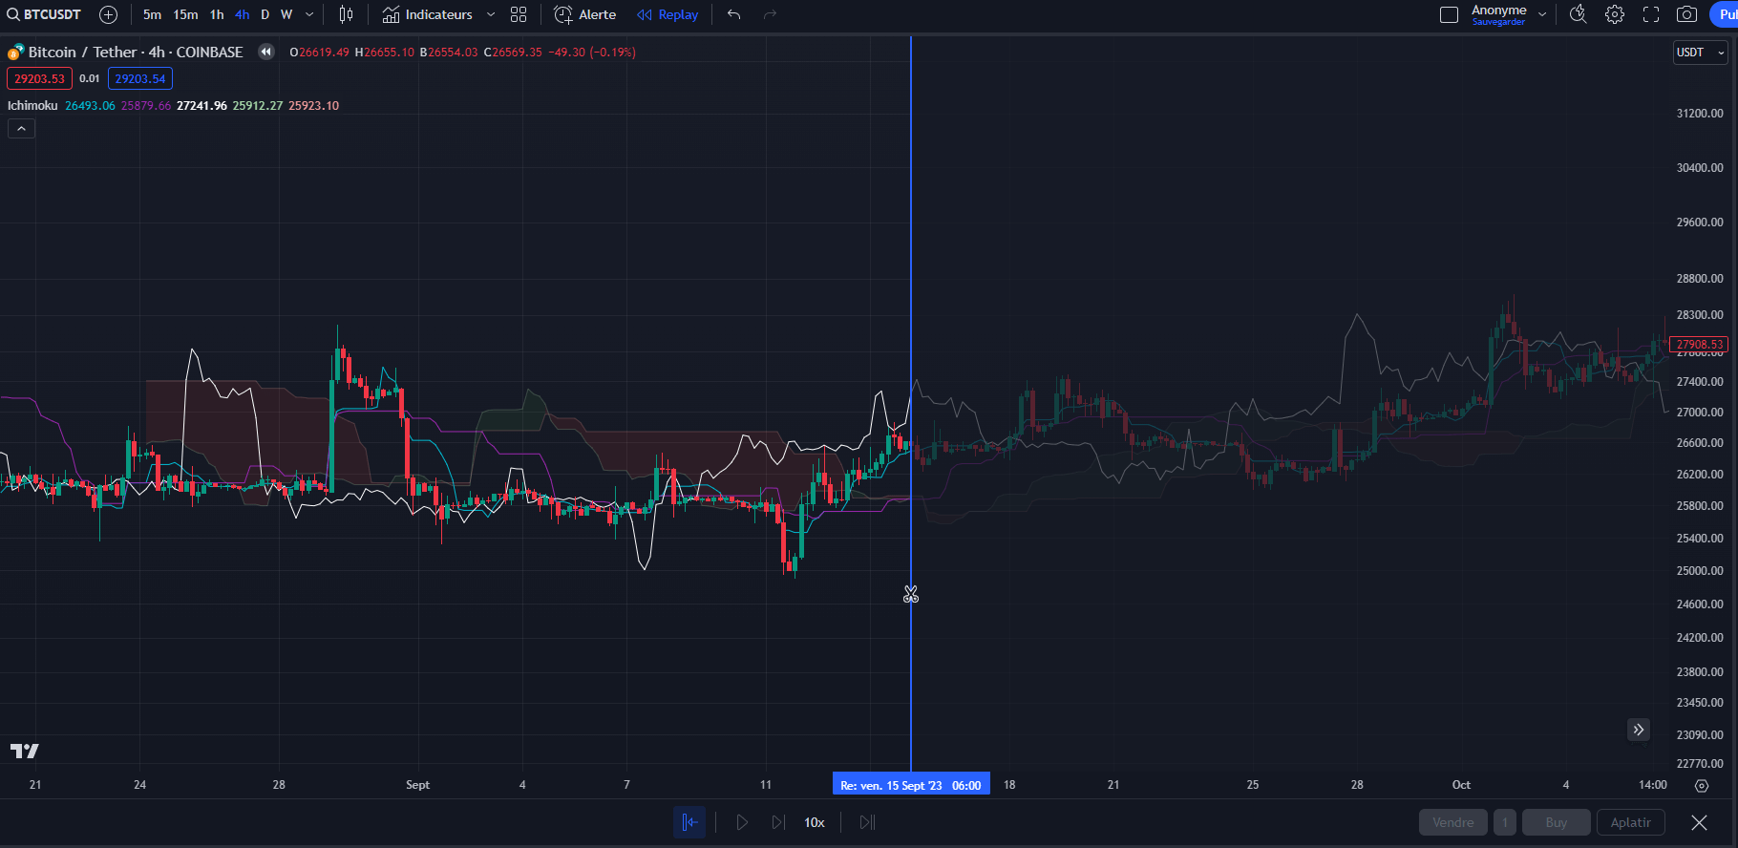Open the Anonyme layout name menu
The image size is (1738, 848).
pos(1498,14)
